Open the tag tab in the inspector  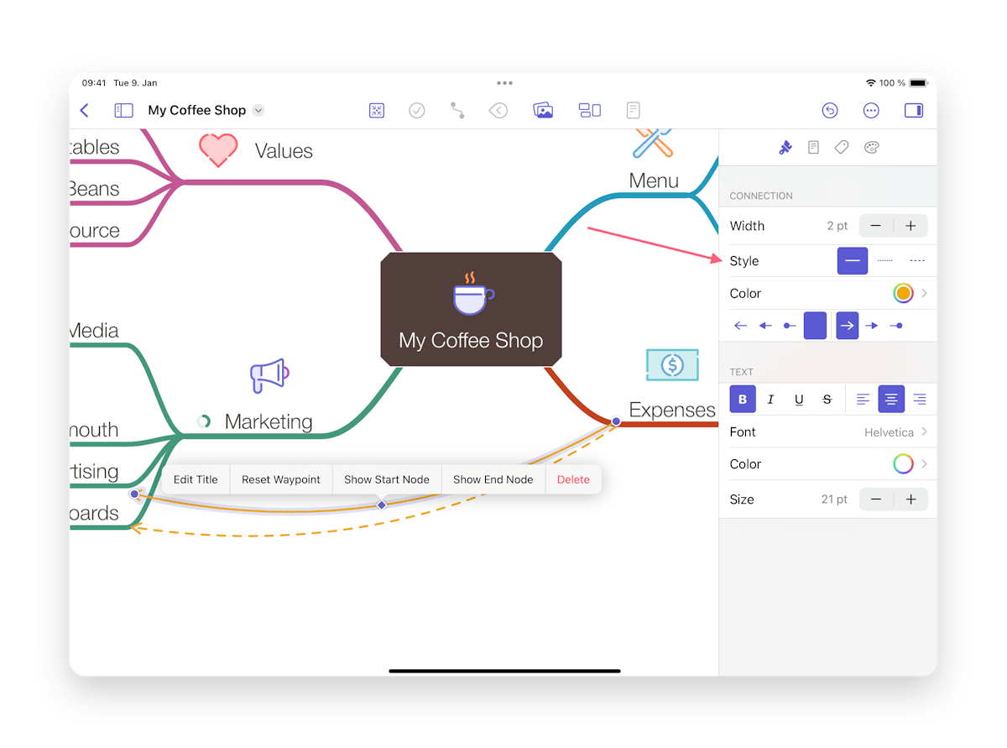click(x=842, y=147)
